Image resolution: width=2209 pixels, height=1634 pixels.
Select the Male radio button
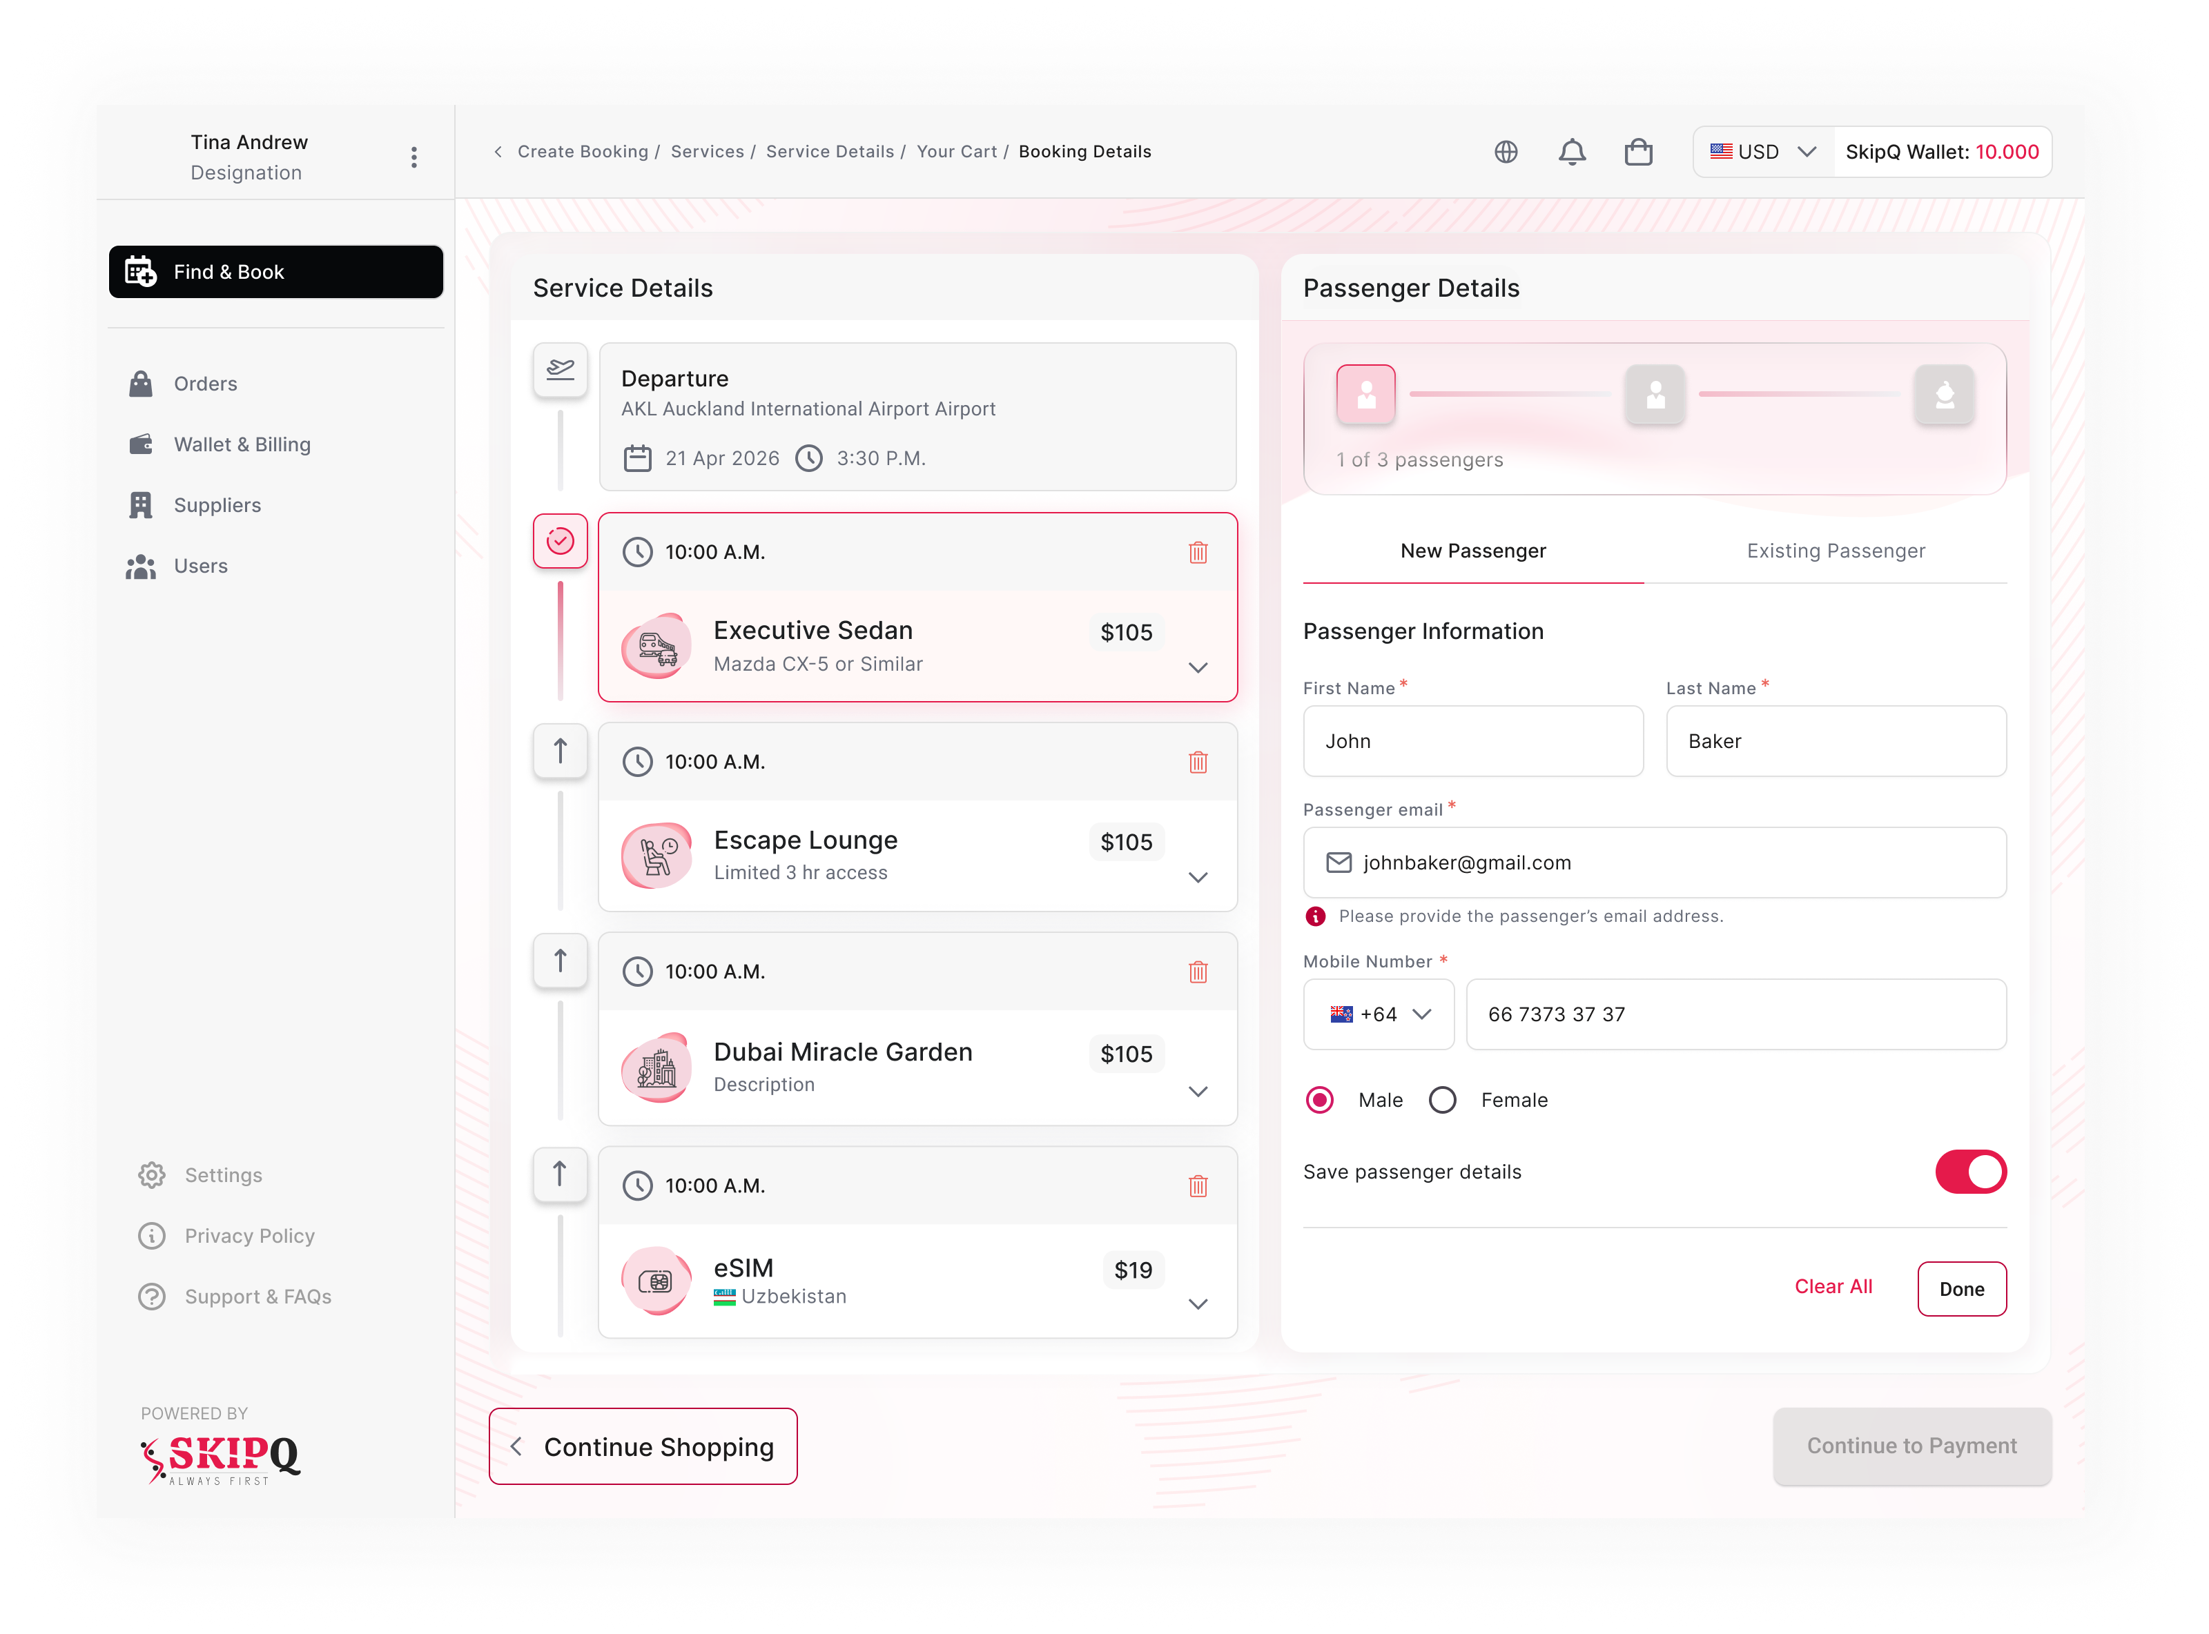click(1320, 1100)
